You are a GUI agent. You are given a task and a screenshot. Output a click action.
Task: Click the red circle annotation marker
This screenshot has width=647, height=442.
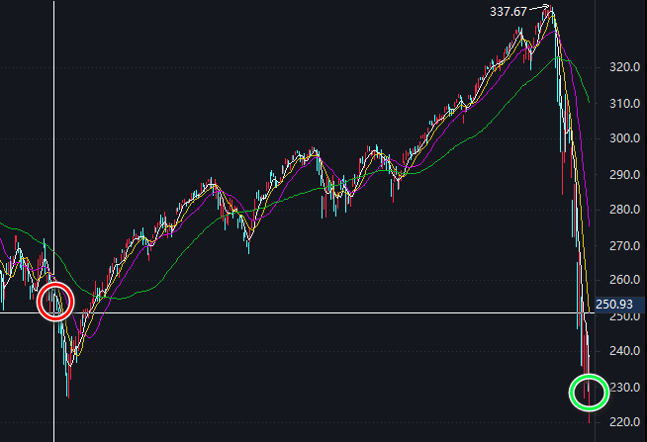click(55, 302)
